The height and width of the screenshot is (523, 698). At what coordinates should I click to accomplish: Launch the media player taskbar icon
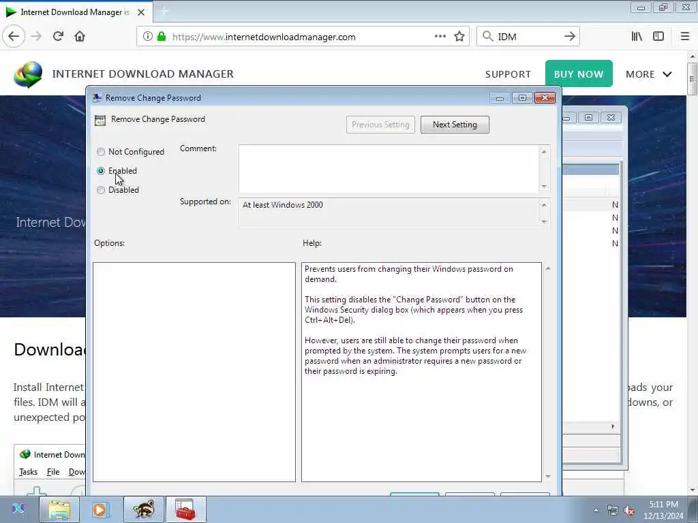point(101,509)
